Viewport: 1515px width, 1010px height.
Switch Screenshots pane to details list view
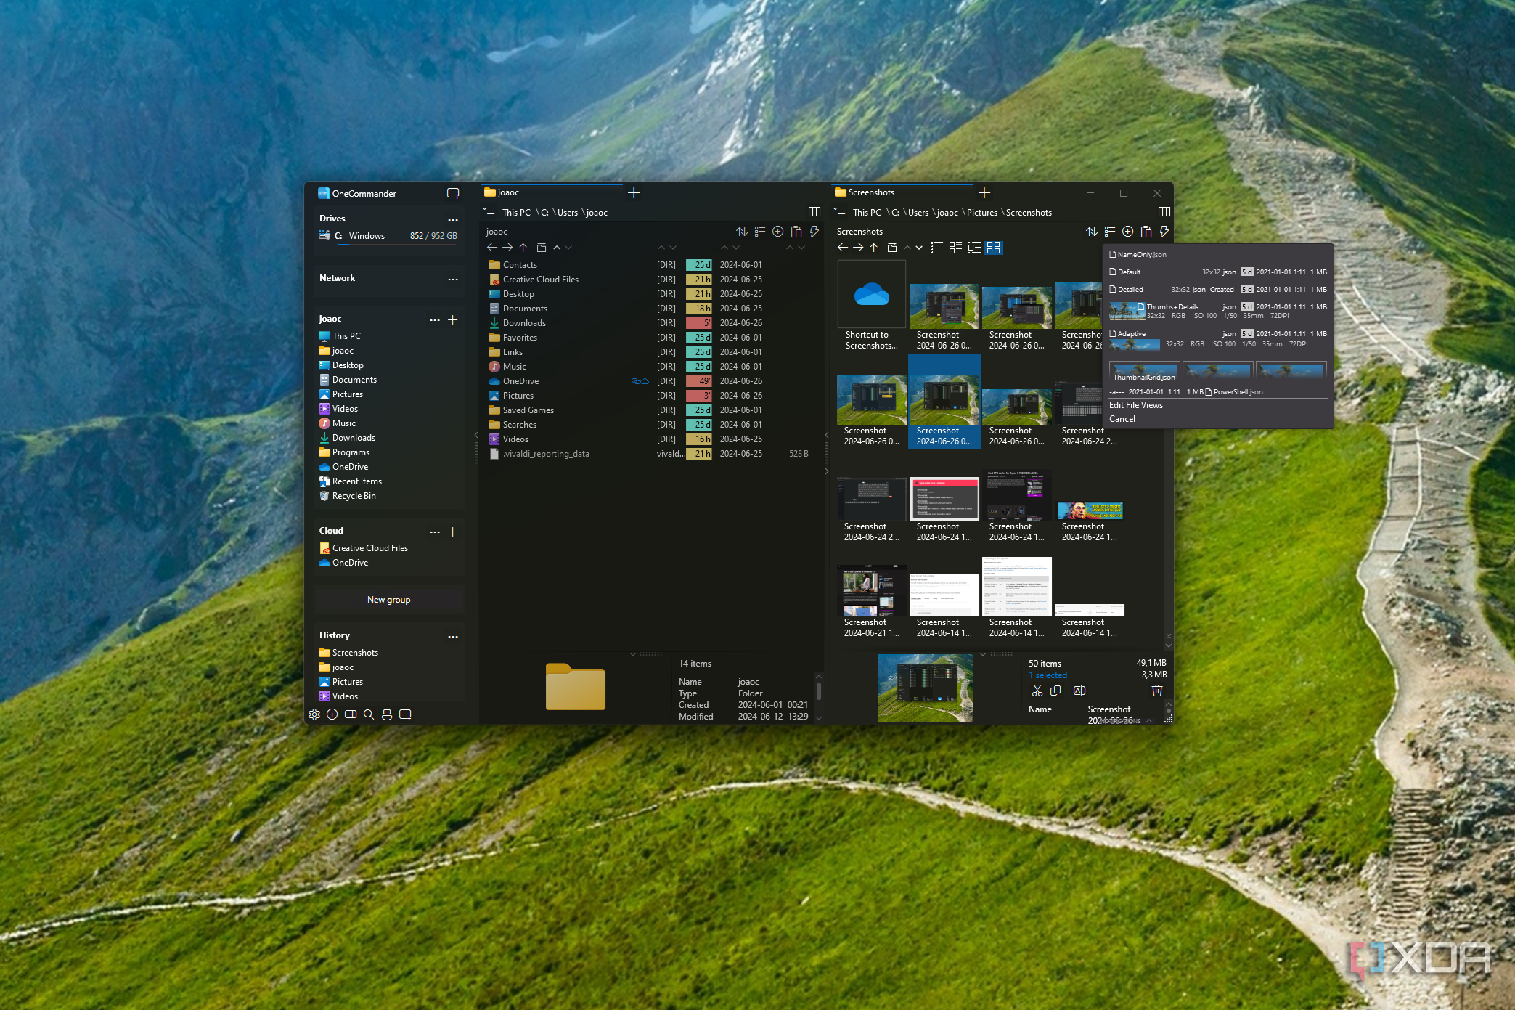[x=974, y=248]
